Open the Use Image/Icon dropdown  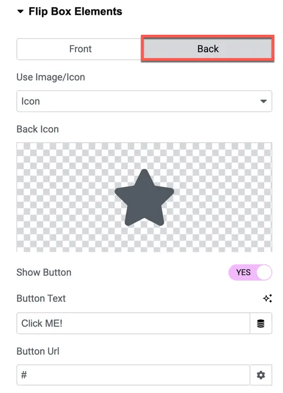tap(144, 102)
